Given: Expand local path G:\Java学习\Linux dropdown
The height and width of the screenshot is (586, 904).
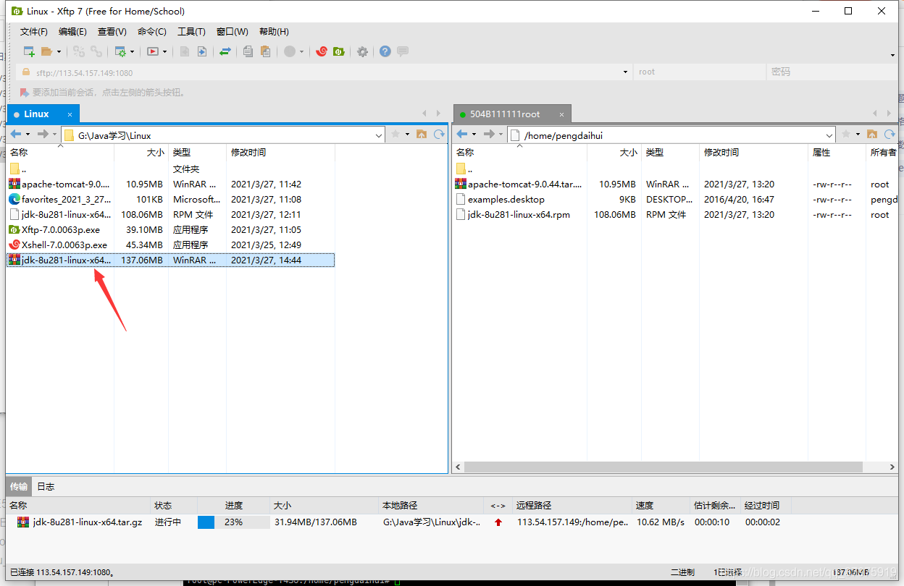Looking at the screenshot, I should [x=379, y=135].
